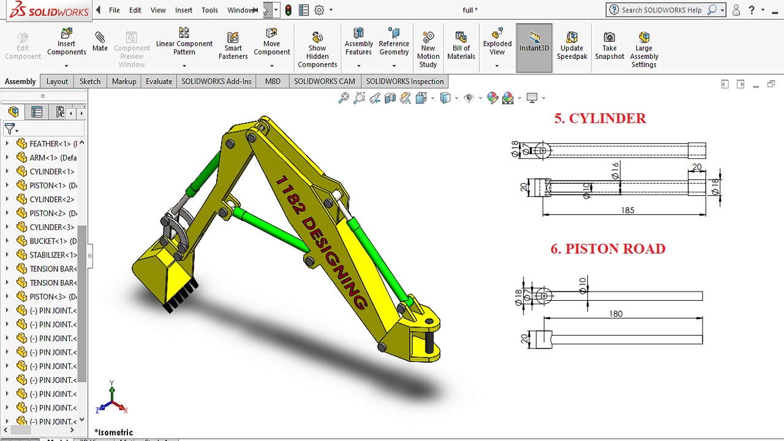Open Reference Geometry tool
The height and width of the screenshot is (441, 784).
(394, 42)
